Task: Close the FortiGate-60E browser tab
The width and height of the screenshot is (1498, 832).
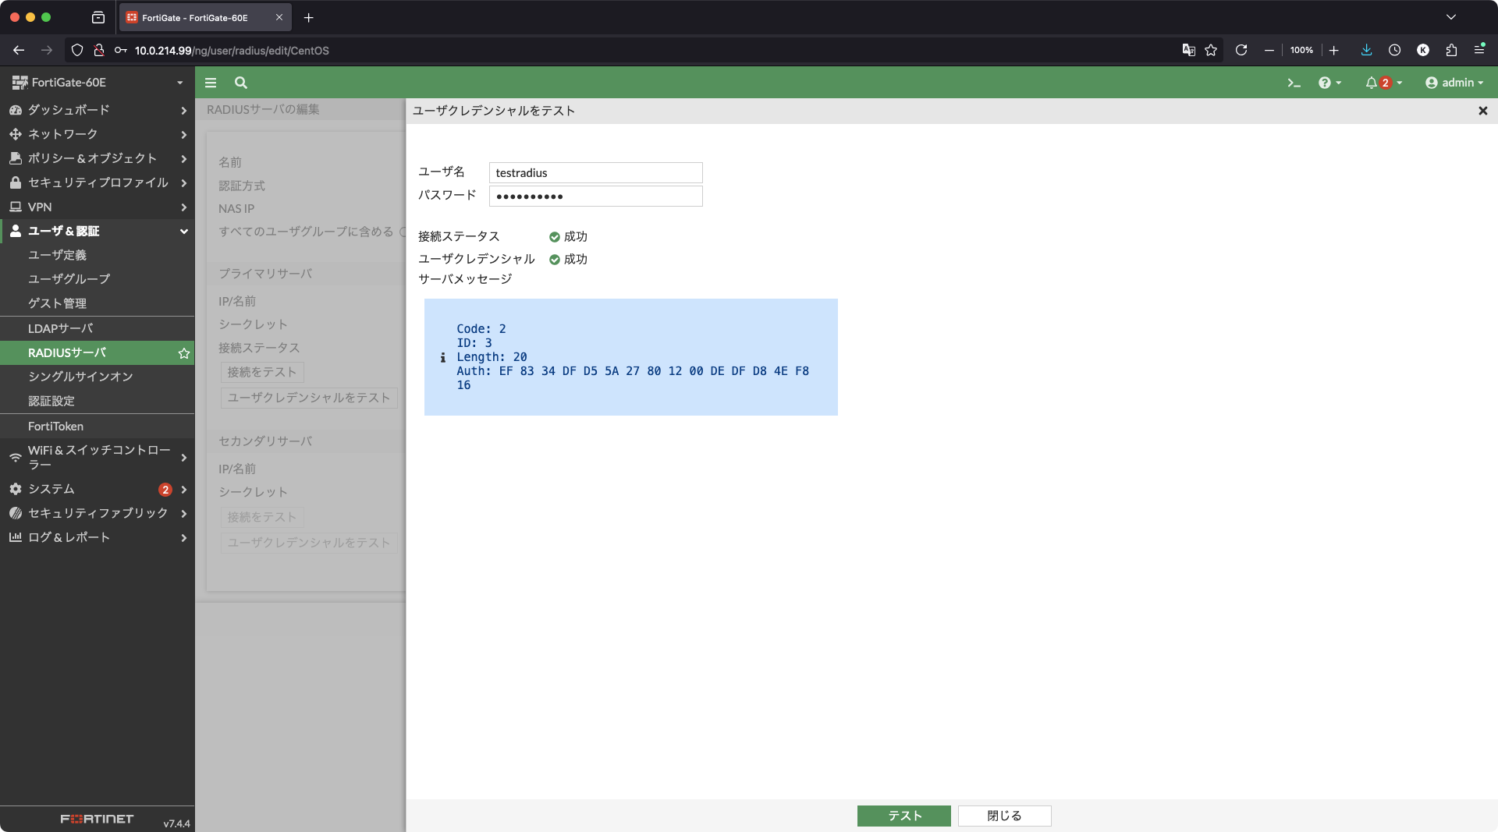Action: (279, 17)
